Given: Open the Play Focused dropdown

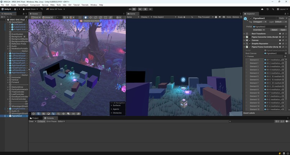Looking at the screenshot, I should tap(205, 17).
